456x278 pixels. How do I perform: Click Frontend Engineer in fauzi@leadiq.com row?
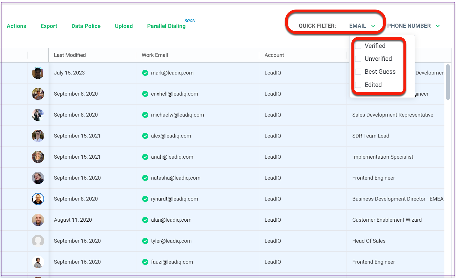[x=373, y=262]
